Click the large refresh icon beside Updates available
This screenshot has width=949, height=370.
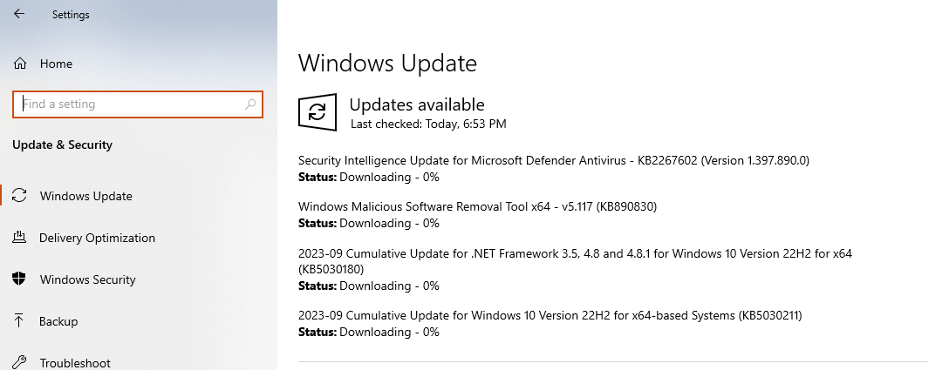(x=317, y=111)
